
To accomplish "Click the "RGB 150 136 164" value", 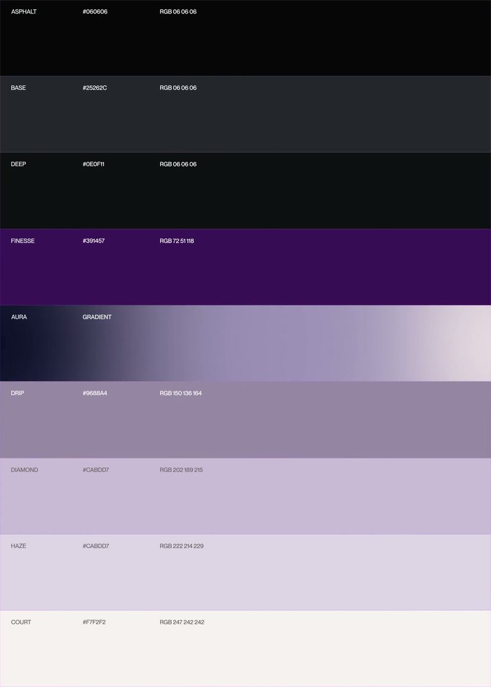I will [181, 394].
